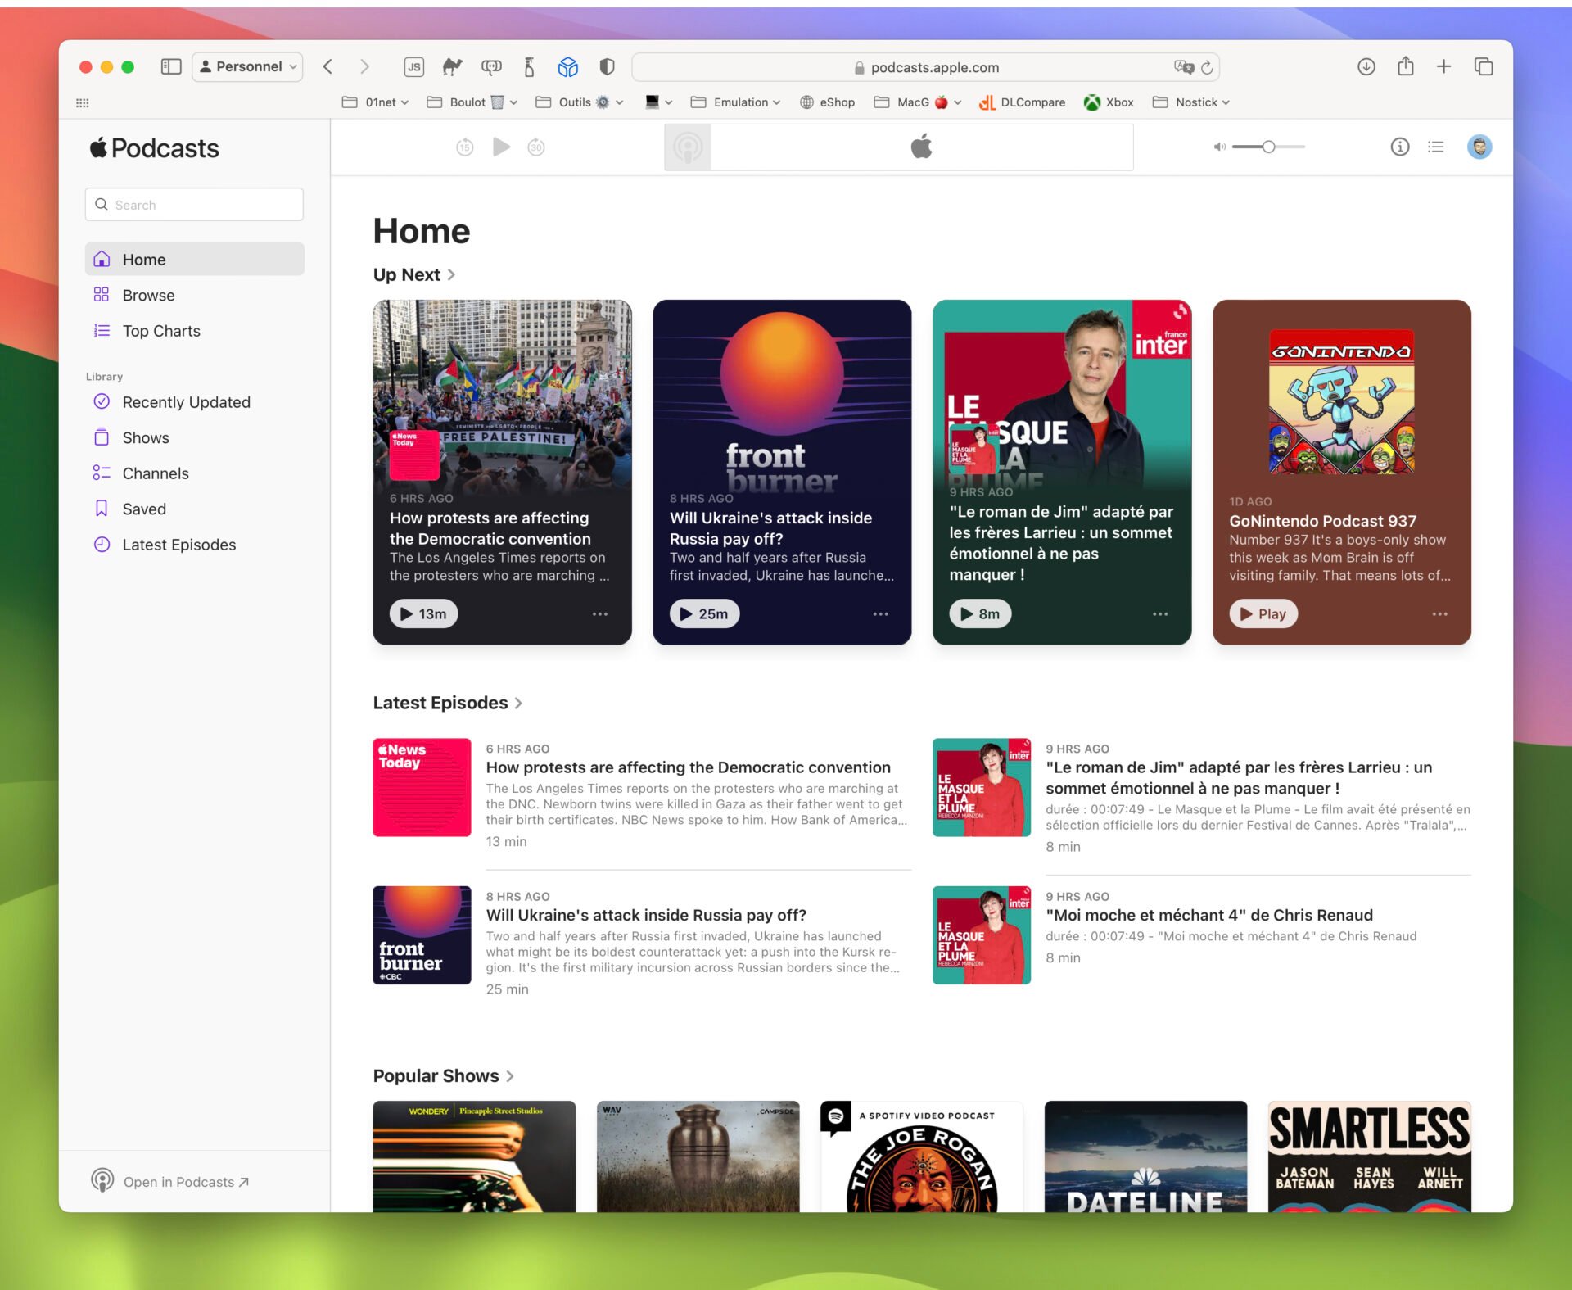Select Top Charts in the sidebar
The image size is (1572, 1290).
[162, 330]
